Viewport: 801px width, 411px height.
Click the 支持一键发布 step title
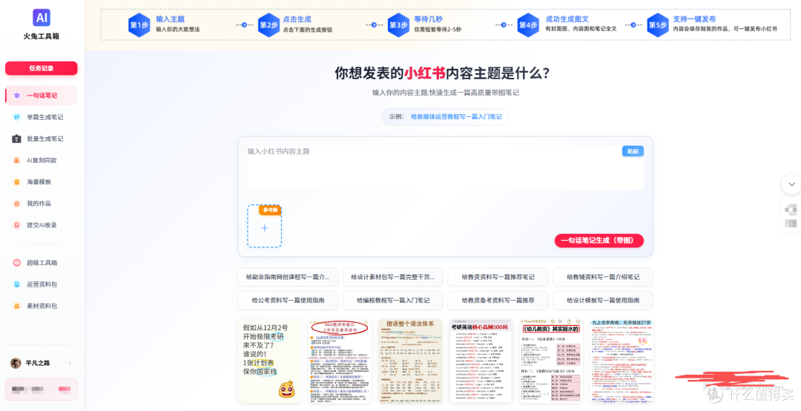(694, 19)
